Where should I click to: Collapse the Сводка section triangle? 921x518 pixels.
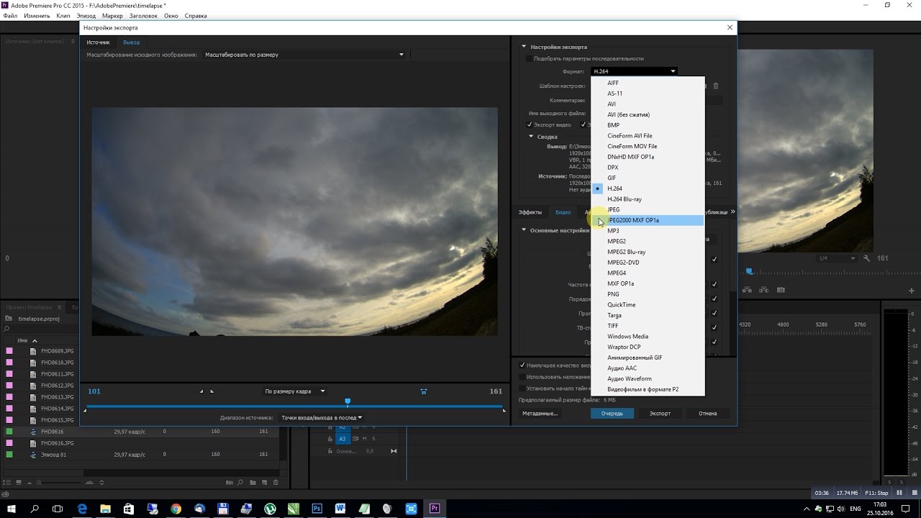532,136
